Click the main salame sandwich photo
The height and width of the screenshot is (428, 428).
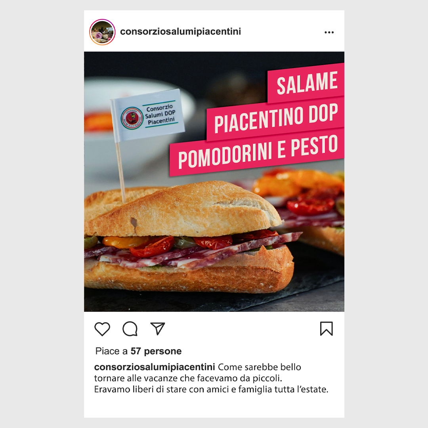point(188,237)
